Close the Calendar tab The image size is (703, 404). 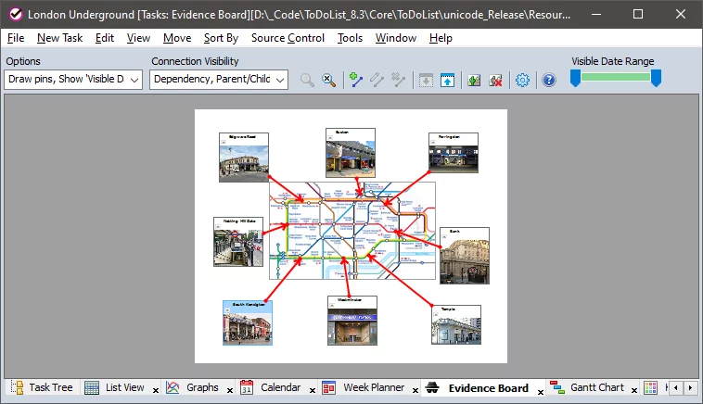pyautogui.click(x=311, y=389)
